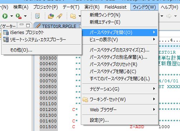Viewport: 180px width, 131px height.
Task: Click line number 001100
Action: 48,104
